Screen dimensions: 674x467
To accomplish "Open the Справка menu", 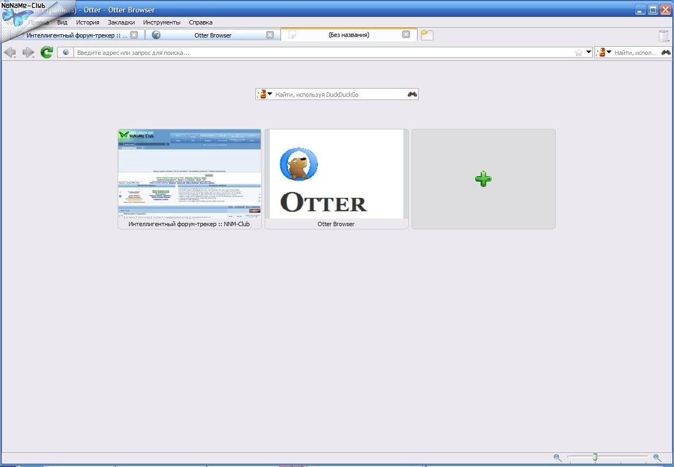I will (201, 22).
